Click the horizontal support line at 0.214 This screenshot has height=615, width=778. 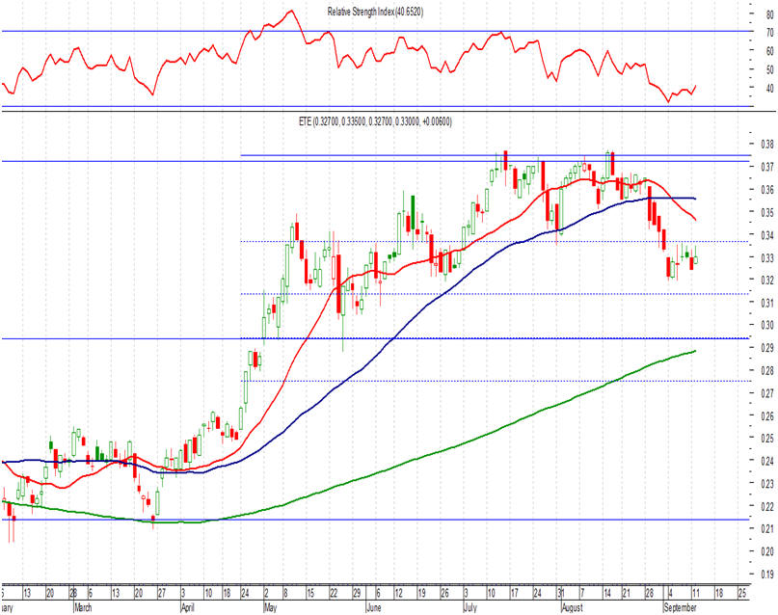(x=377, y=520)
